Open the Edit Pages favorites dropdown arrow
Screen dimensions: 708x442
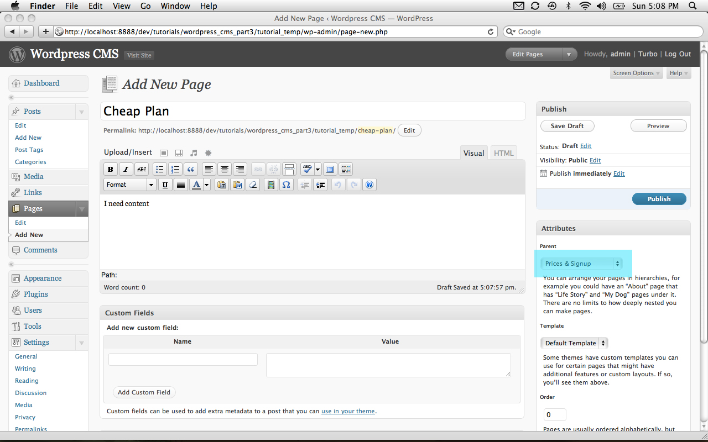point(569,54)
